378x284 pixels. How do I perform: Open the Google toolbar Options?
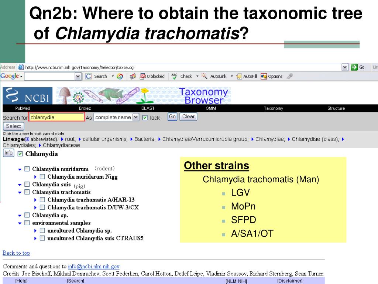(x=271, y=76)
